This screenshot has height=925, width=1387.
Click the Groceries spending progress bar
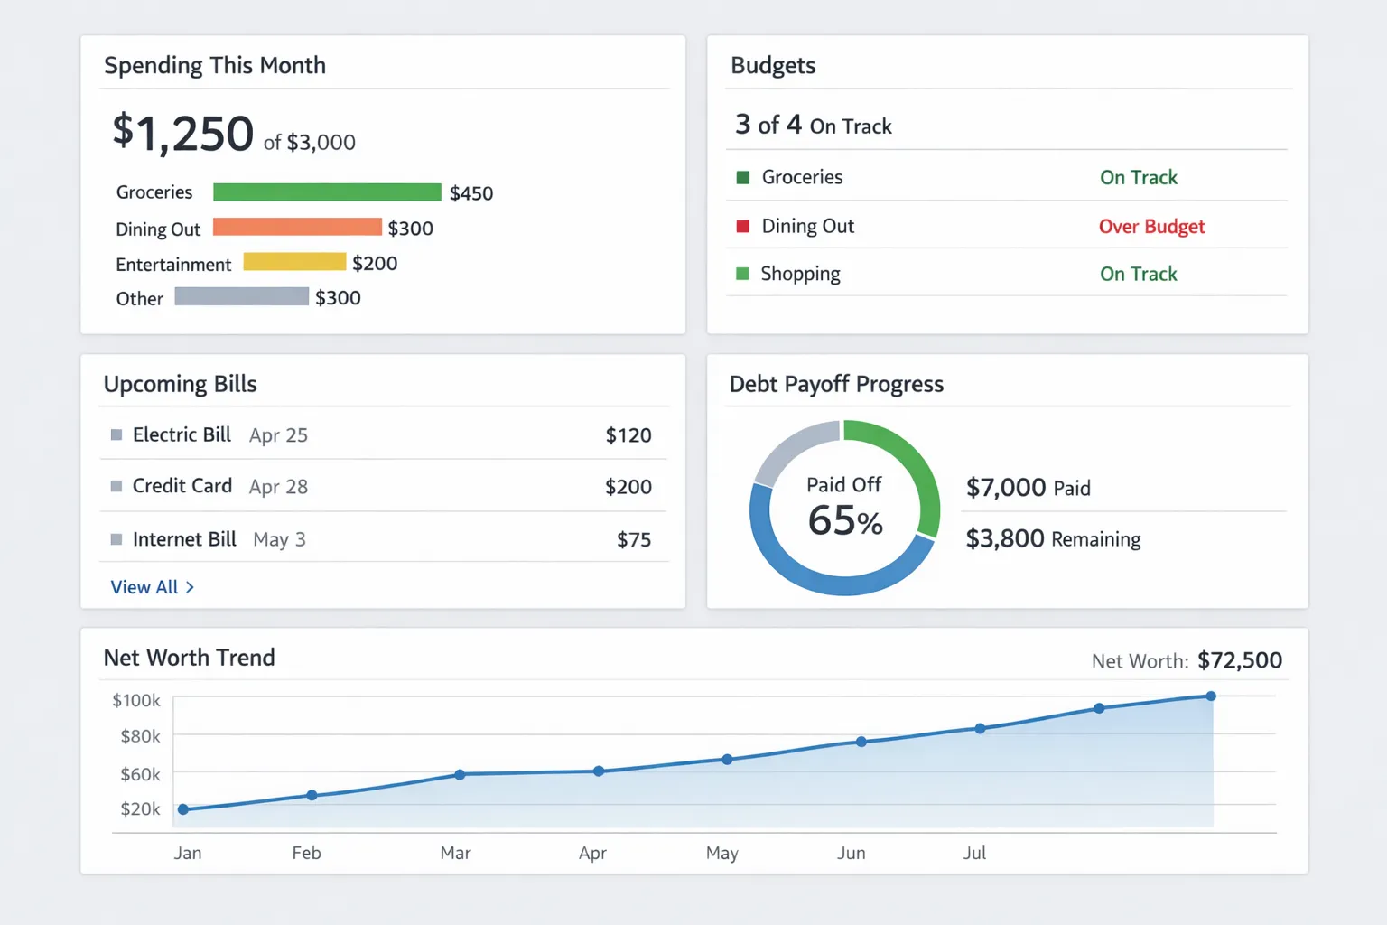(327, 192)
